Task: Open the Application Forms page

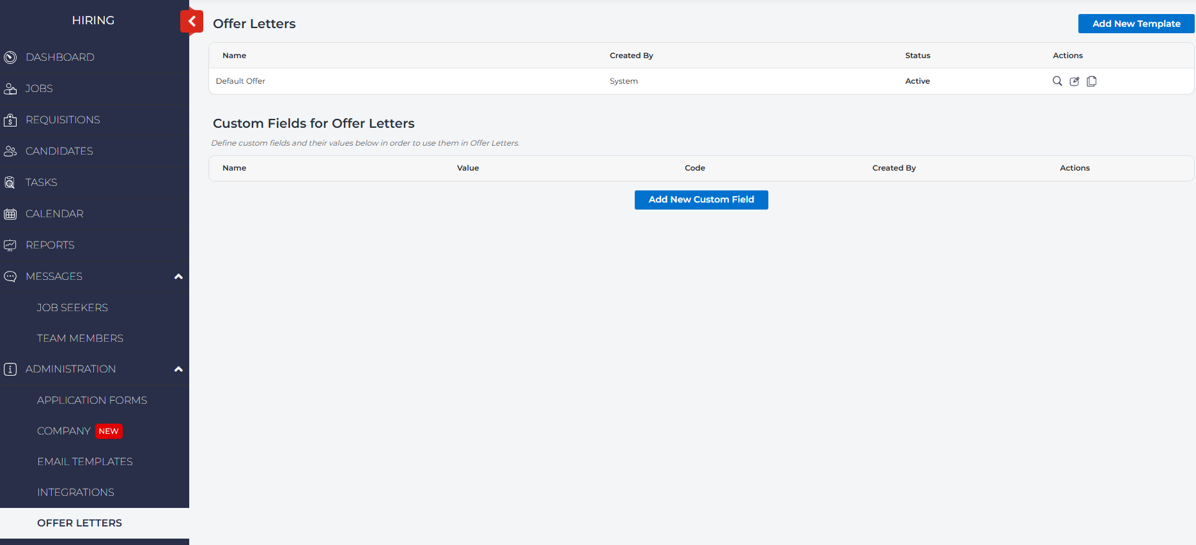Action: tap(92, 401)
